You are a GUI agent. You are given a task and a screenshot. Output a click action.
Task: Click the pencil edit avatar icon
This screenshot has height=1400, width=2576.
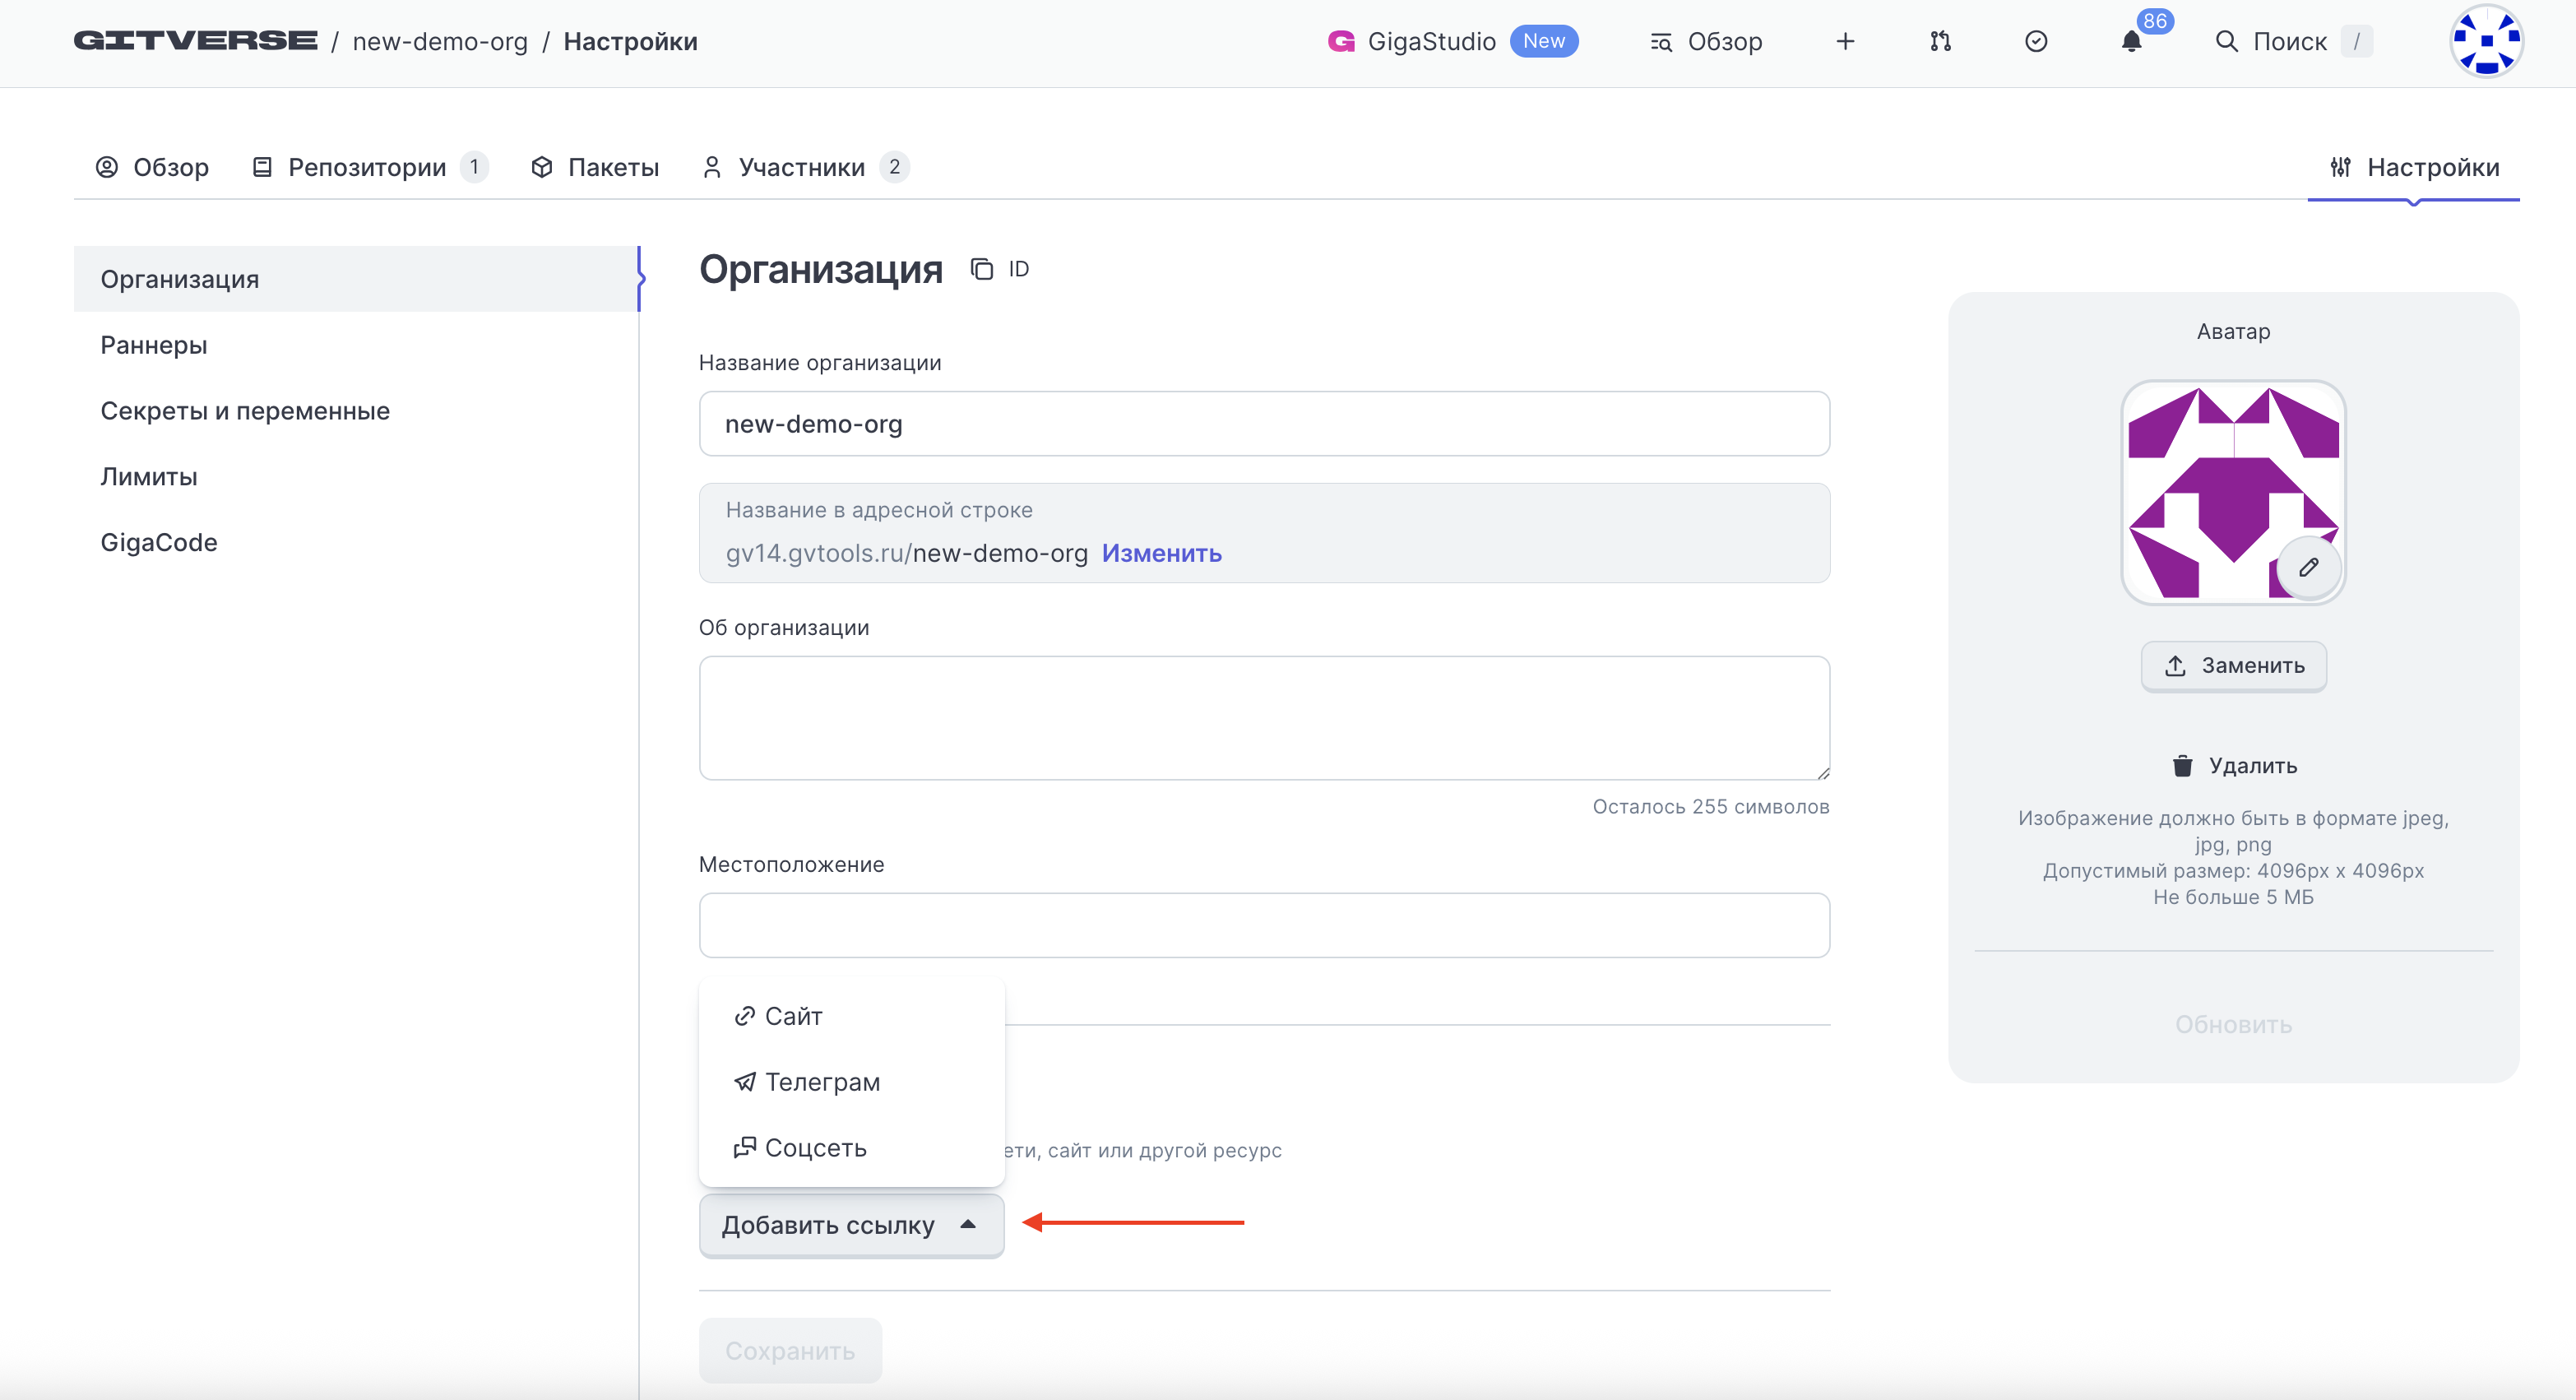(2308, 568)
